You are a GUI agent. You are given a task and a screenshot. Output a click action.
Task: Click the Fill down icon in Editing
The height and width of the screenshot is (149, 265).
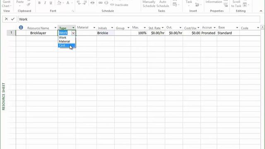tap(245, 5)
